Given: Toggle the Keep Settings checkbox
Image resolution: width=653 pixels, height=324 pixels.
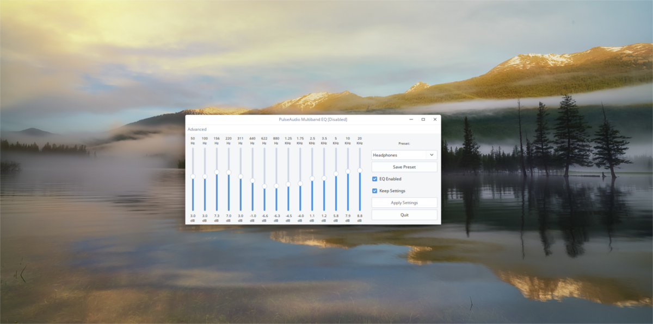Looking at the screenshot, I should pos(374,190).
